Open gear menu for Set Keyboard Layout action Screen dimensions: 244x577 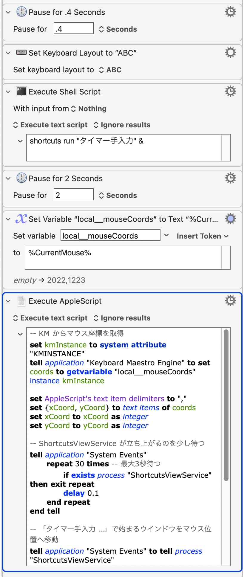pos(230,53)
